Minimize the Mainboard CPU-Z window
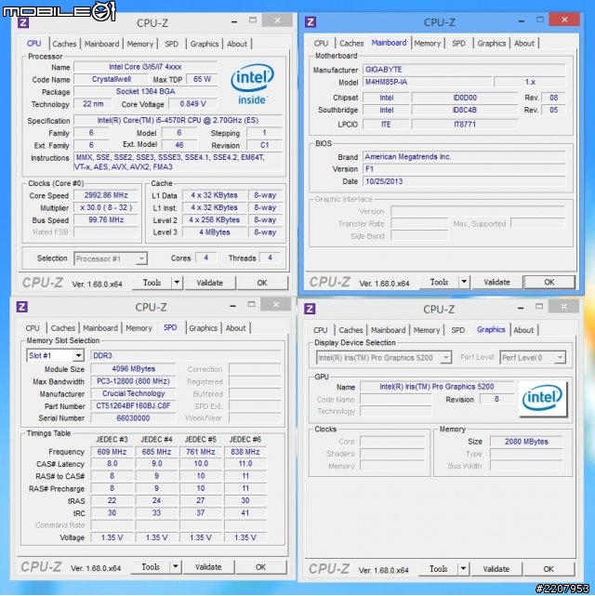This screenshot has height=596, width=595. tap(522, 21)
